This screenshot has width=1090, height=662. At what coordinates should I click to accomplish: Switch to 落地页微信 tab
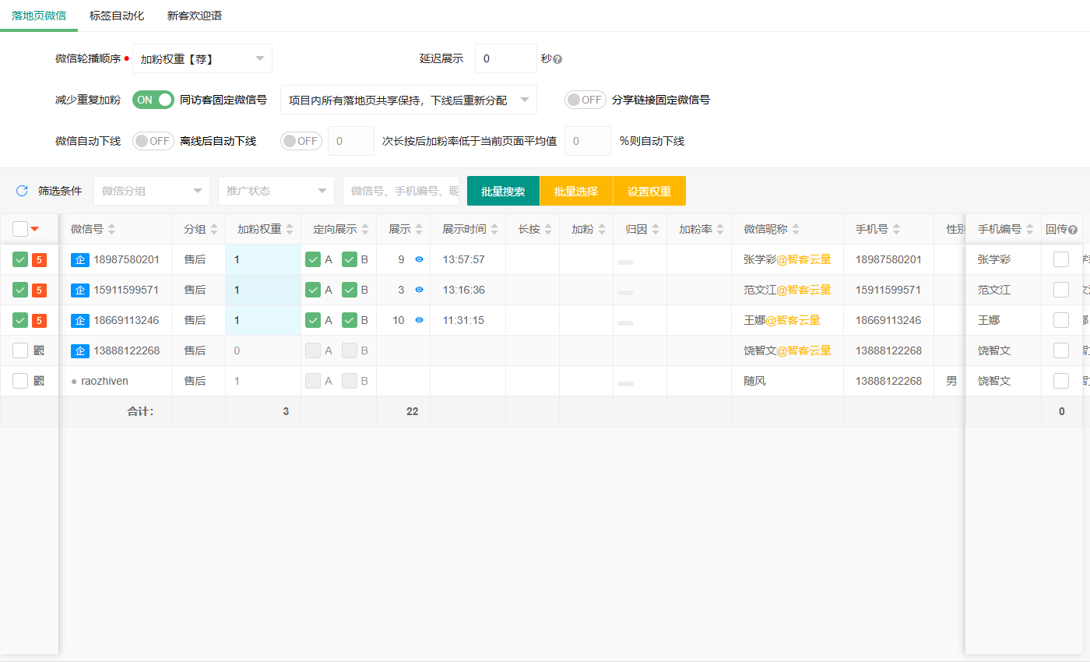(39, 16)
